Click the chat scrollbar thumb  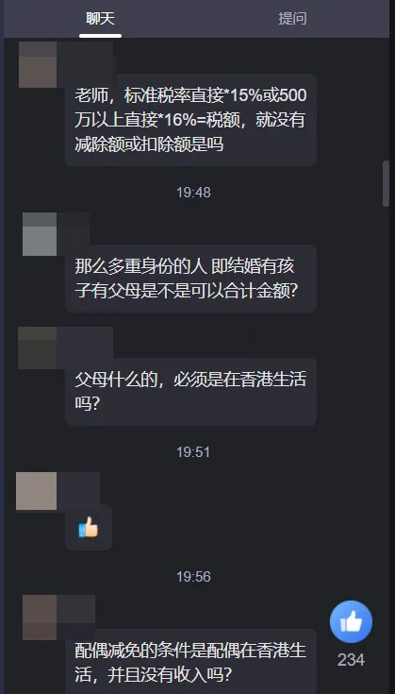(386, 183)
